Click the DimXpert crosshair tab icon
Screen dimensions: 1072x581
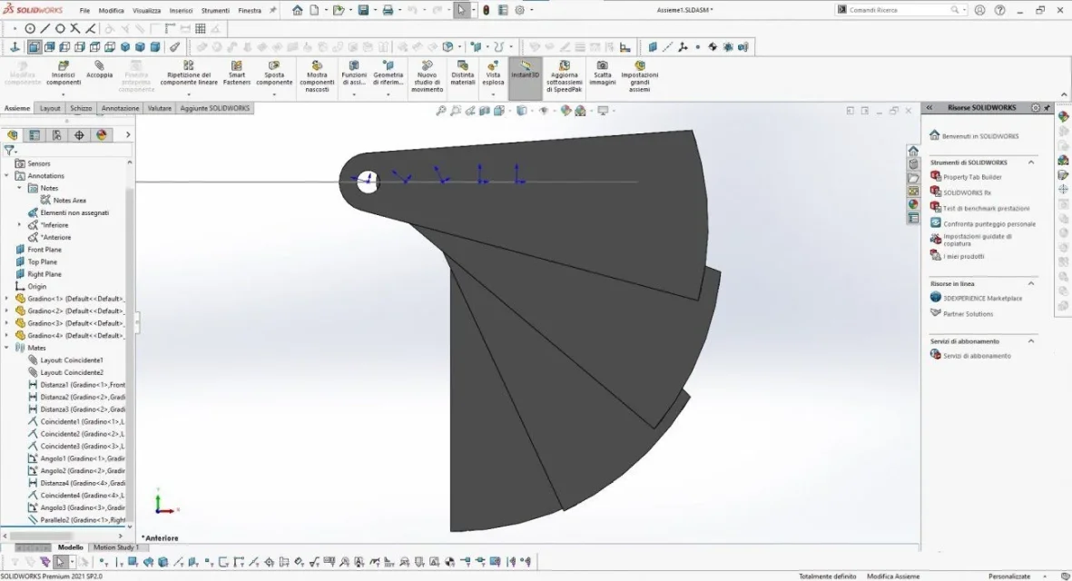[x=79, y=135]
